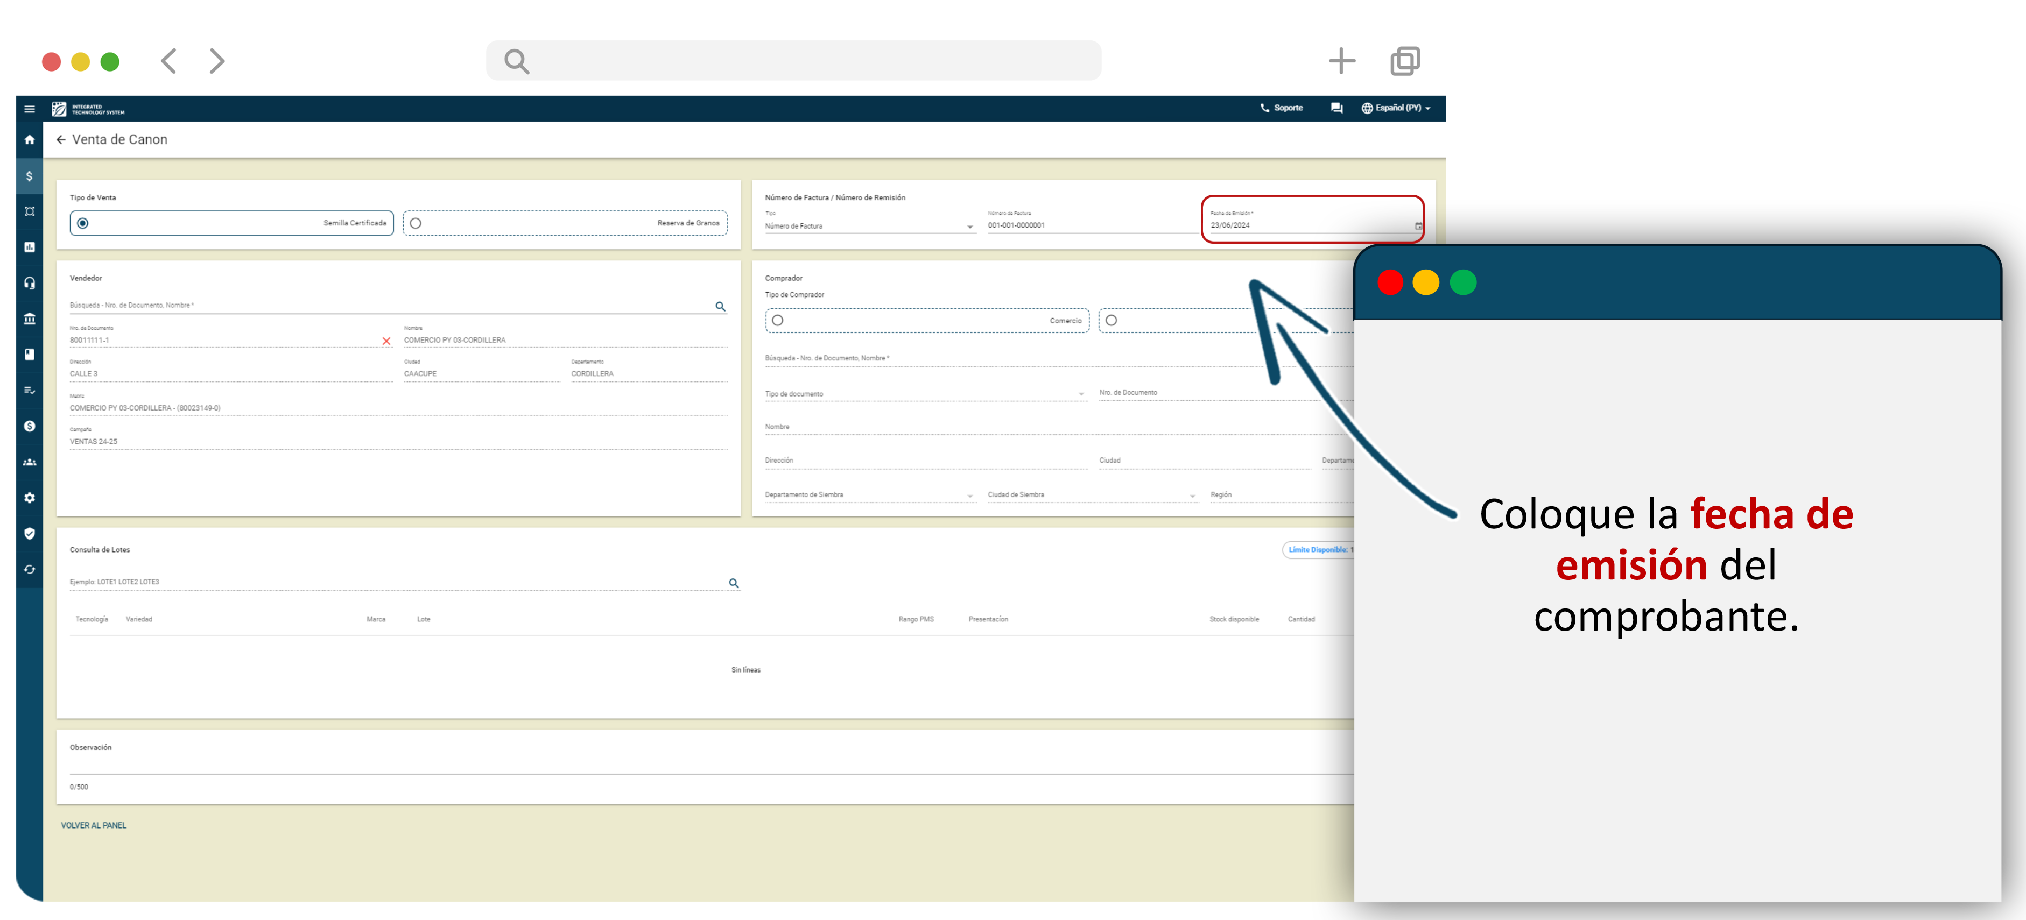The height and width of the screenshot is (920, 2026).
Task: Click the lot search magnifier icon
Action: 733,583
